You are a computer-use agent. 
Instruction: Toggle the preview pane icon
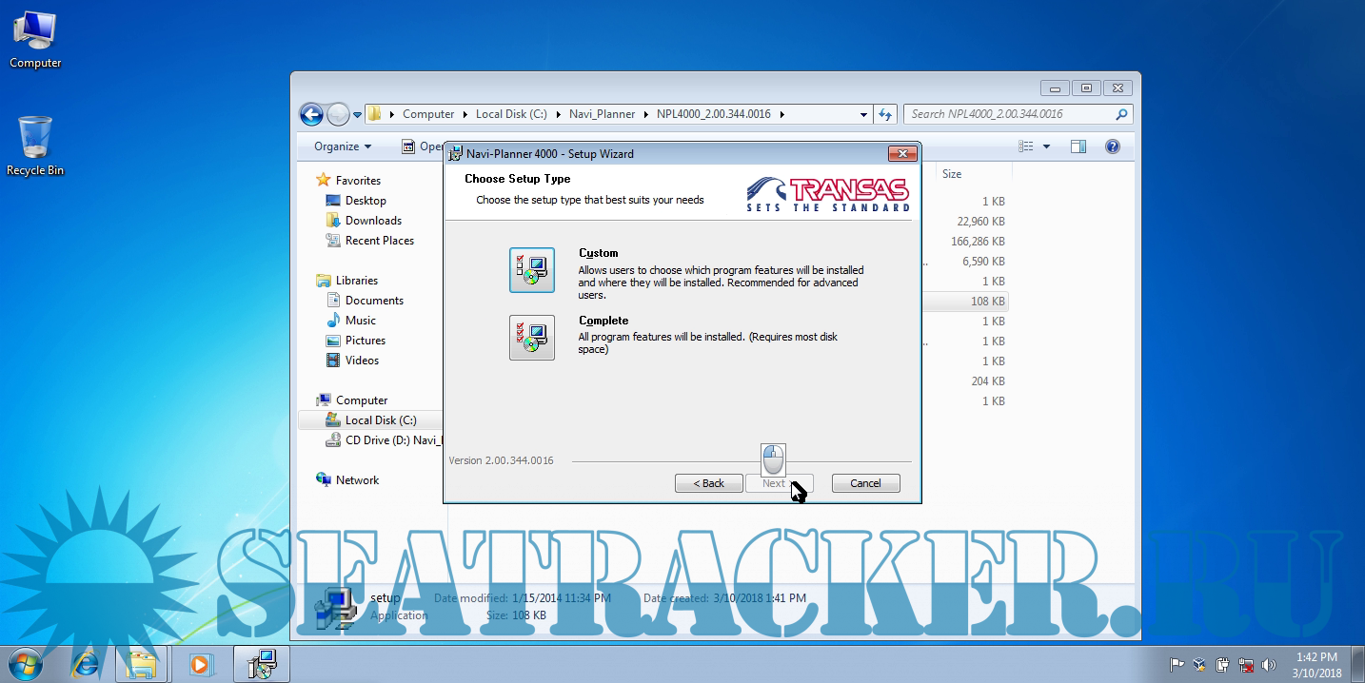click(1078, 146)
